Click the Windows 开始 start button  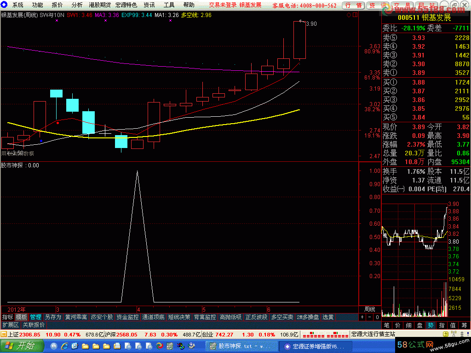coord(22,346)
